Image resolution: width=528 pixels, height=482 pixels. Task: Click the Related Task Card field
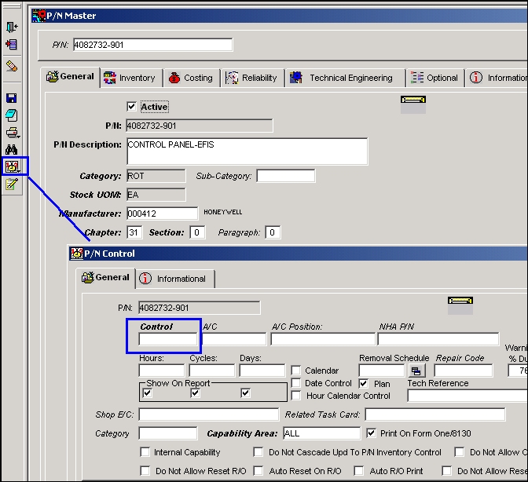(x=435, y=414)
